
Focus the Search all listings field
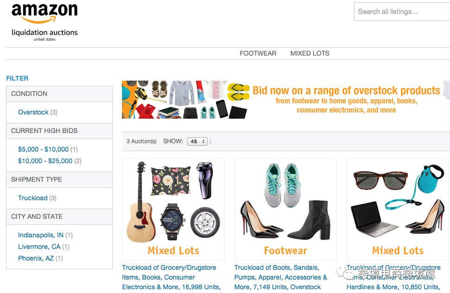click(x=402, y=12)
